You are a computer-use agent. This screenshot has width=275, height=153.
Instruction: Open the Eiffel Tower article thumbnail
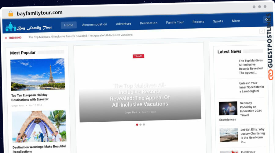click(38, 75)
